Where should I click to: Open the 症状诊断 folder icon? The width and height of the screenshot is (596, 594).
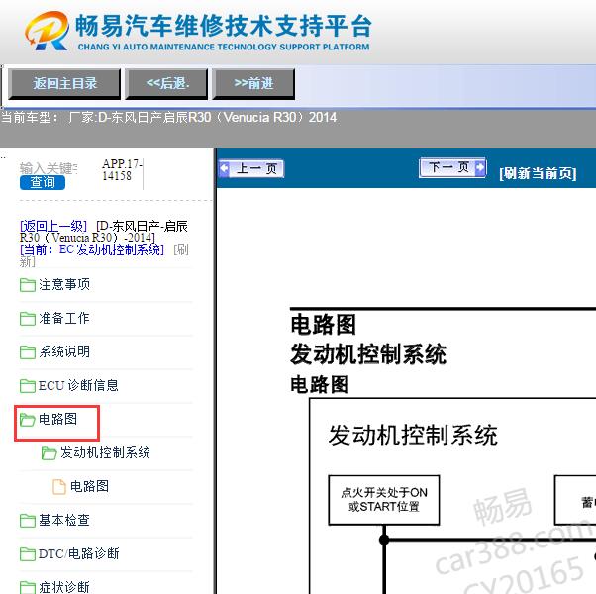pyautogui.click(x=28, y=587)
